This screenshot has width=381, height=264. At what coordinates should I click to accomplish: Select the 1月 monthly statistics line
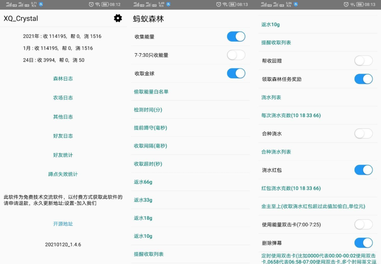coord(58,48)
